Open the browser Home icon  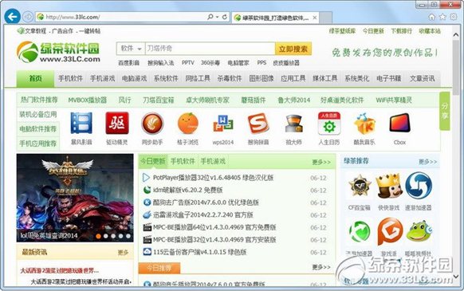[x=432, y=18]
